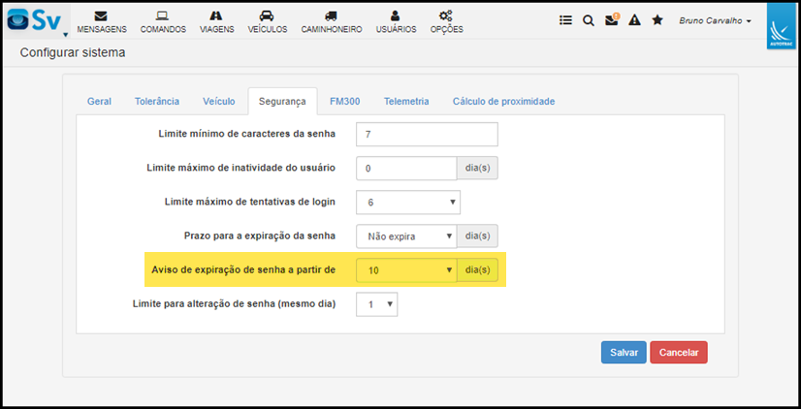Open the notifications mail icon with badge
This screenshot has height=409, width=801.
coord(612,19)
